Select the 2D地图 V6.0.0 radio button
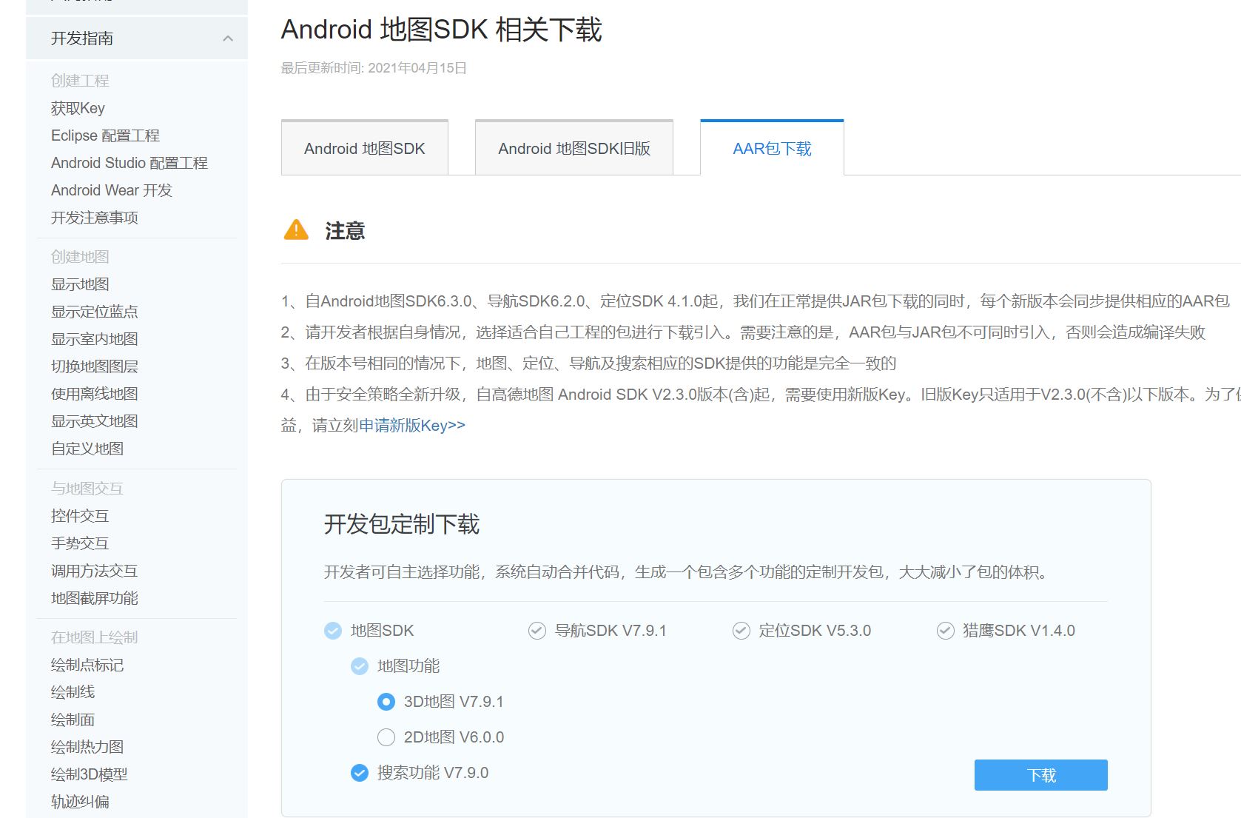 [x=386, y=737]
